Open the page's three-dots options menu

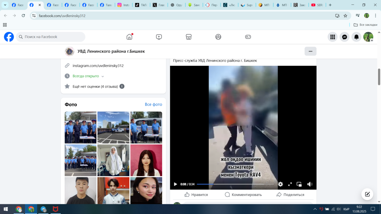pyautogui.click(x=310, y=51)
